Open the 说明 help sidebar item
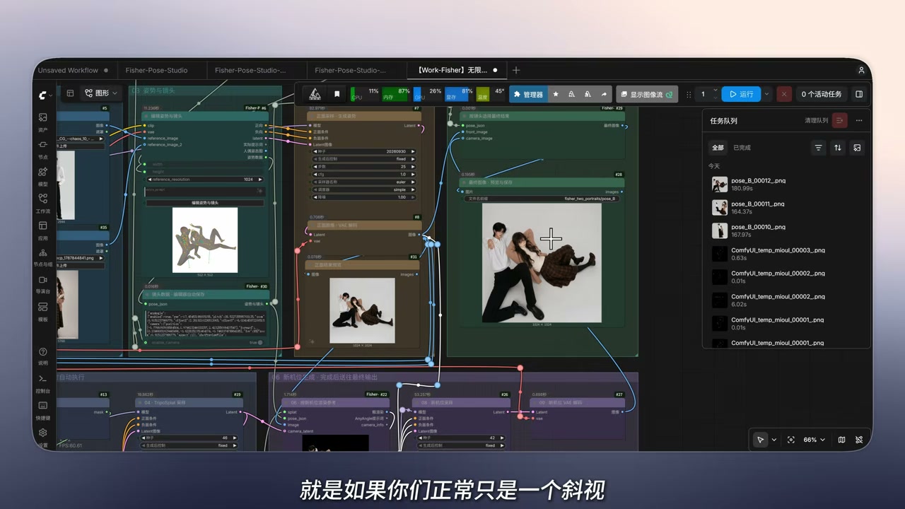Screen dimensions: 905x509 [x=42, y=356]
